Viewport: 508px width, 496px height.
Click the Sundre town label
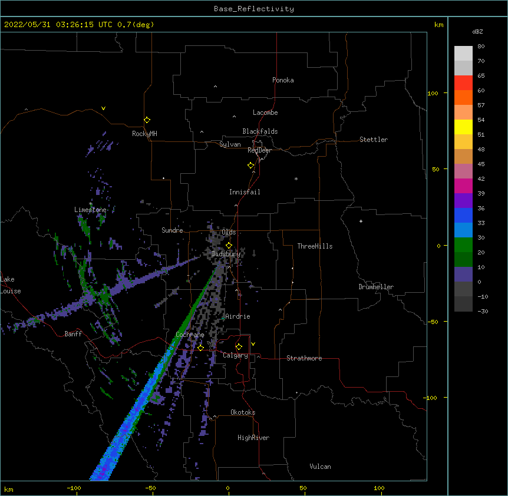coord(172,230)
